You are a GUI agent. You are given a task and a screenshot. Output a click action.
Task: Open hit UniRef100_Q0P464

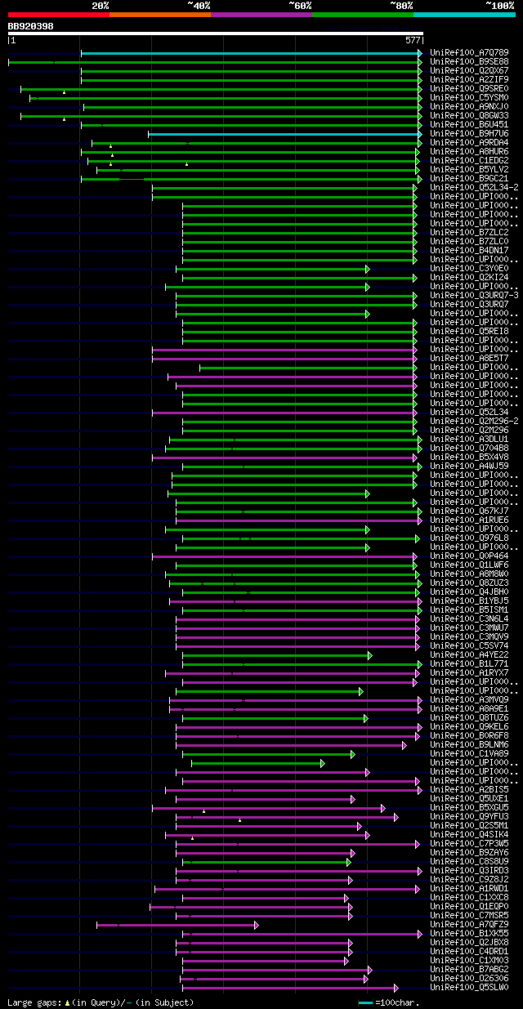[x=469, y=556]
